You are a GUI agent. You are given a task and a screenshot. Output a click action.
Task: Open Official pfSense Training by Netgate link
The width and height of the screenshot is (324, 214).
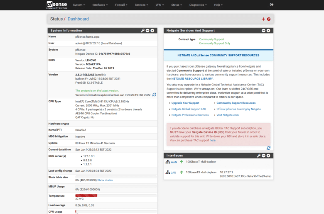coord(239,109)
